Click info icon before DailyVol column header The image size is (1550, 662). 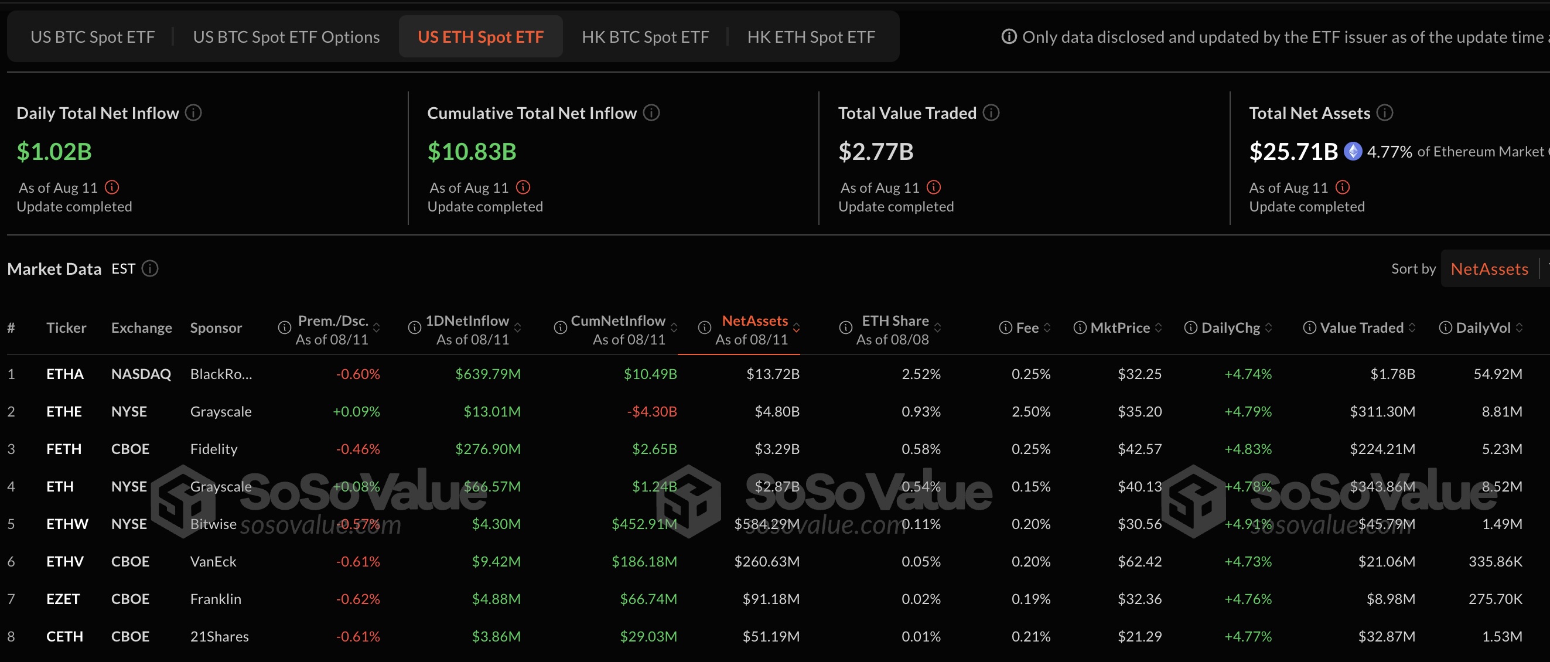point(1445,327)
